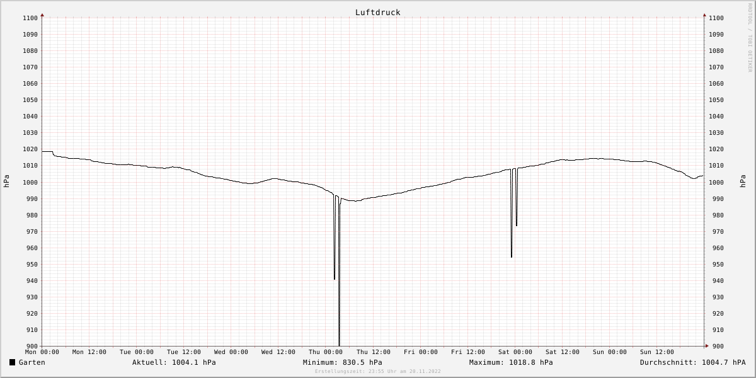Select the "Garten" legend label
Viewport: 756px width, 378px height.
(x=32, y=362)
